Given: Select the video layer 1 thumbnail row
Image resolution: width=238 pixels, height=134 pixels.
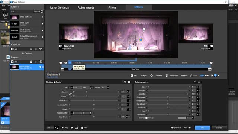Looking at the screenshot, I should [27, 67].
